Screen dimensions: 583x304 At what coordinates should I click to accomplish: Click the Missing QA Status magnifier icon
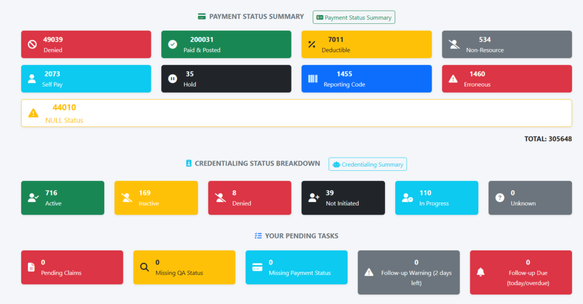[x=144, y=268]
